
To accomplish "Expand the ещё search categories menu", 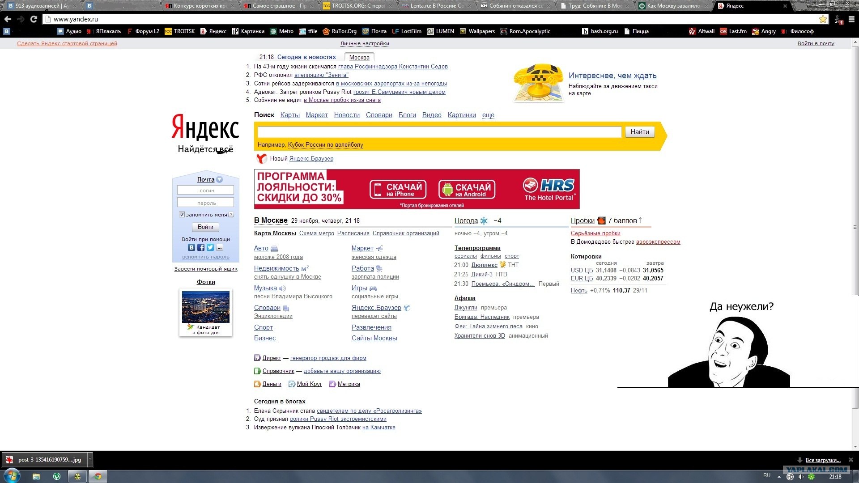I will (x=488, y=115).
